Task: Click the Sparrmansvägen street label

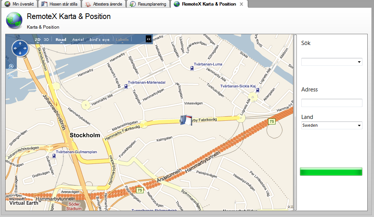Action: (x=191, y=200)
